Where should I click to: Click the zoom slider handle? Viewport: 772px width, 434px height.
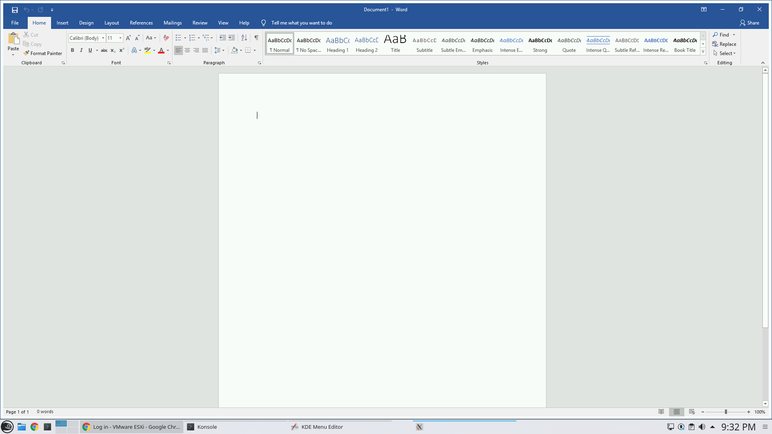(726, 412)
